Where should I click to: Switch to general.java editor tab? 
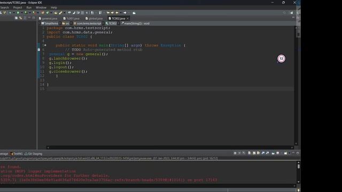(x=48, y=19)
